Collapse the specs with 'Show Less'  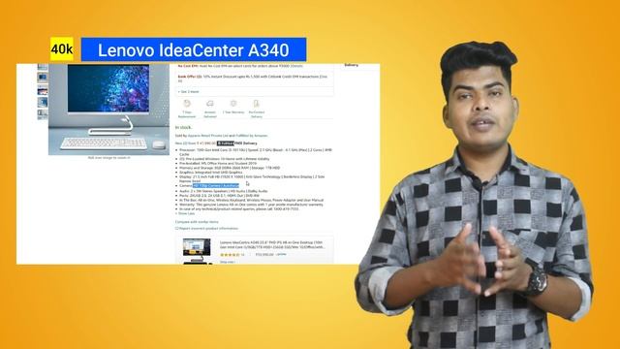tap(185, 213)
